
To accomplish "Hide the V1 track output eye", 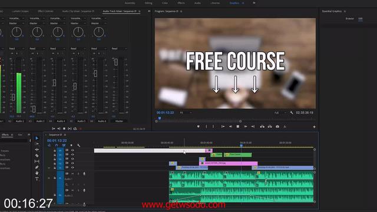I will [x=72, y=167].
